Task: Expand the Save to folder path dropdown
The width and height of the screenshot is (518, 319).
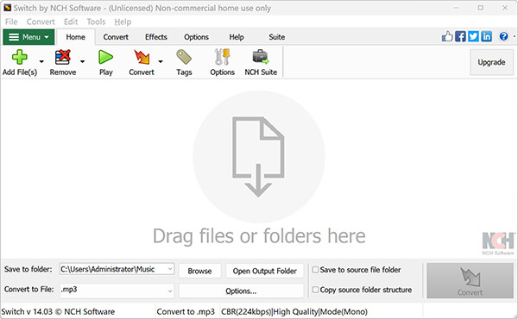Action: click(170, 269)
